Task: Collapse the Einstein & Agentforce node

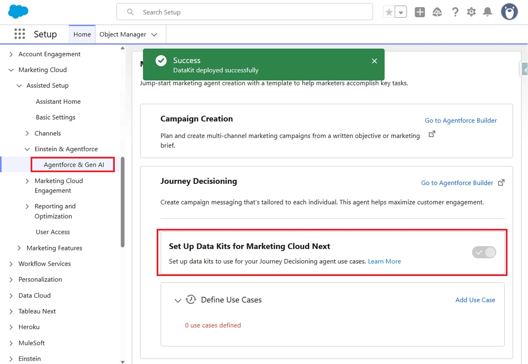Action: (x=27, y=149)
